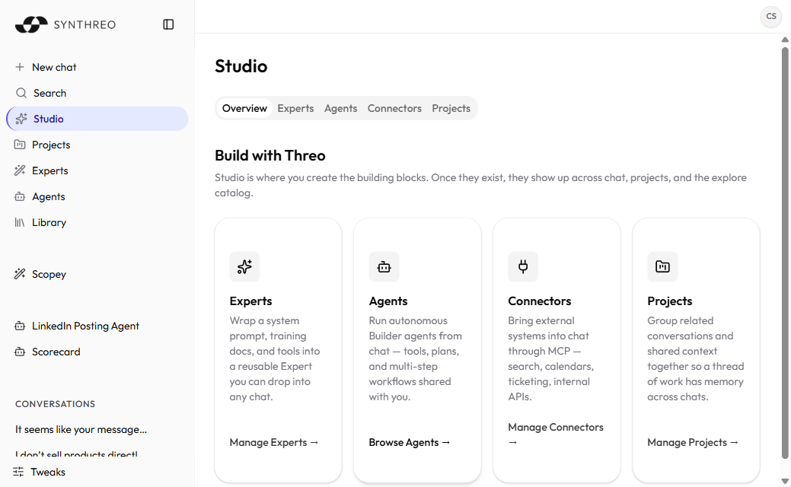
Task: Open Search in the sidebar
Action: click(97, 93)
